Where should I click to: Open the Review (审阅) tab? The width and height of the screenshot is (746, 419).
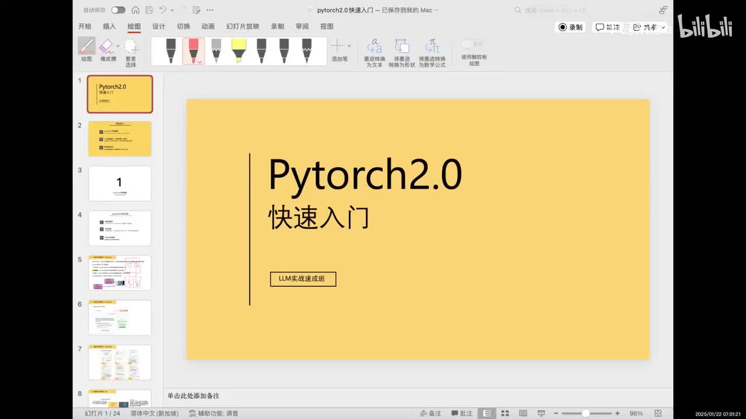[302, 26]
